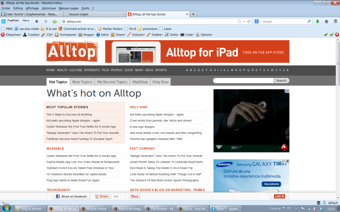
Task: Open the SPORTS category link
Action: [x=161, y=70]
